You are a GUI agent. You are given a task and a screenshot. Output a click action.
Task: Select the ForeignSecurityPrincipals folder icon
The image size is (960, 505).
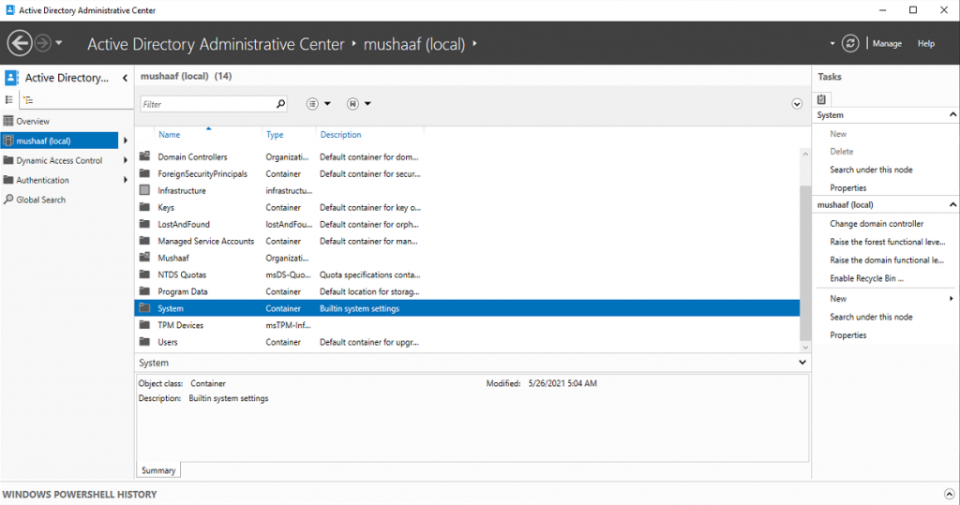pos(144,174)
